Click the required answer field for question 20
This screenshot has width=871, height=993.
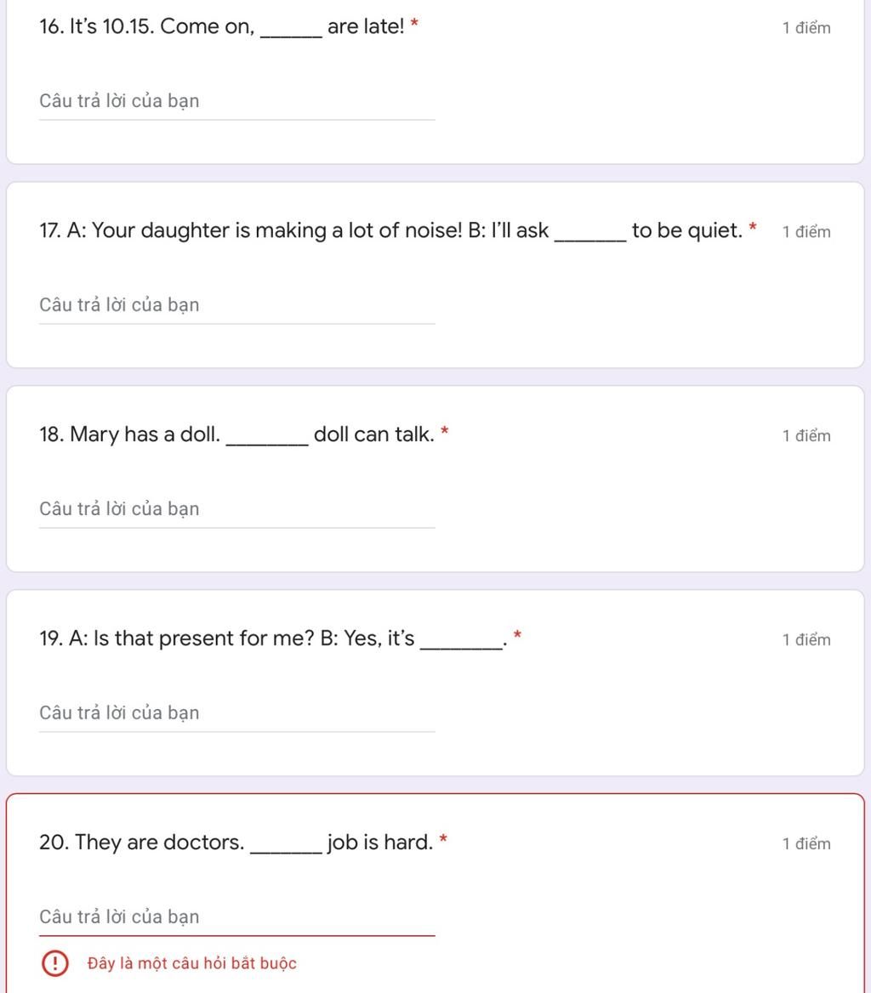tap(236, 917)
